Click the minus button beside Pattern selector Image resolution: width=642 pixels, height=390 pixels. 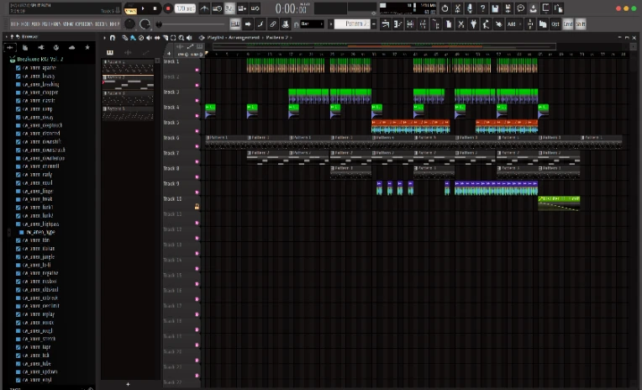click(x=374, y=24)
